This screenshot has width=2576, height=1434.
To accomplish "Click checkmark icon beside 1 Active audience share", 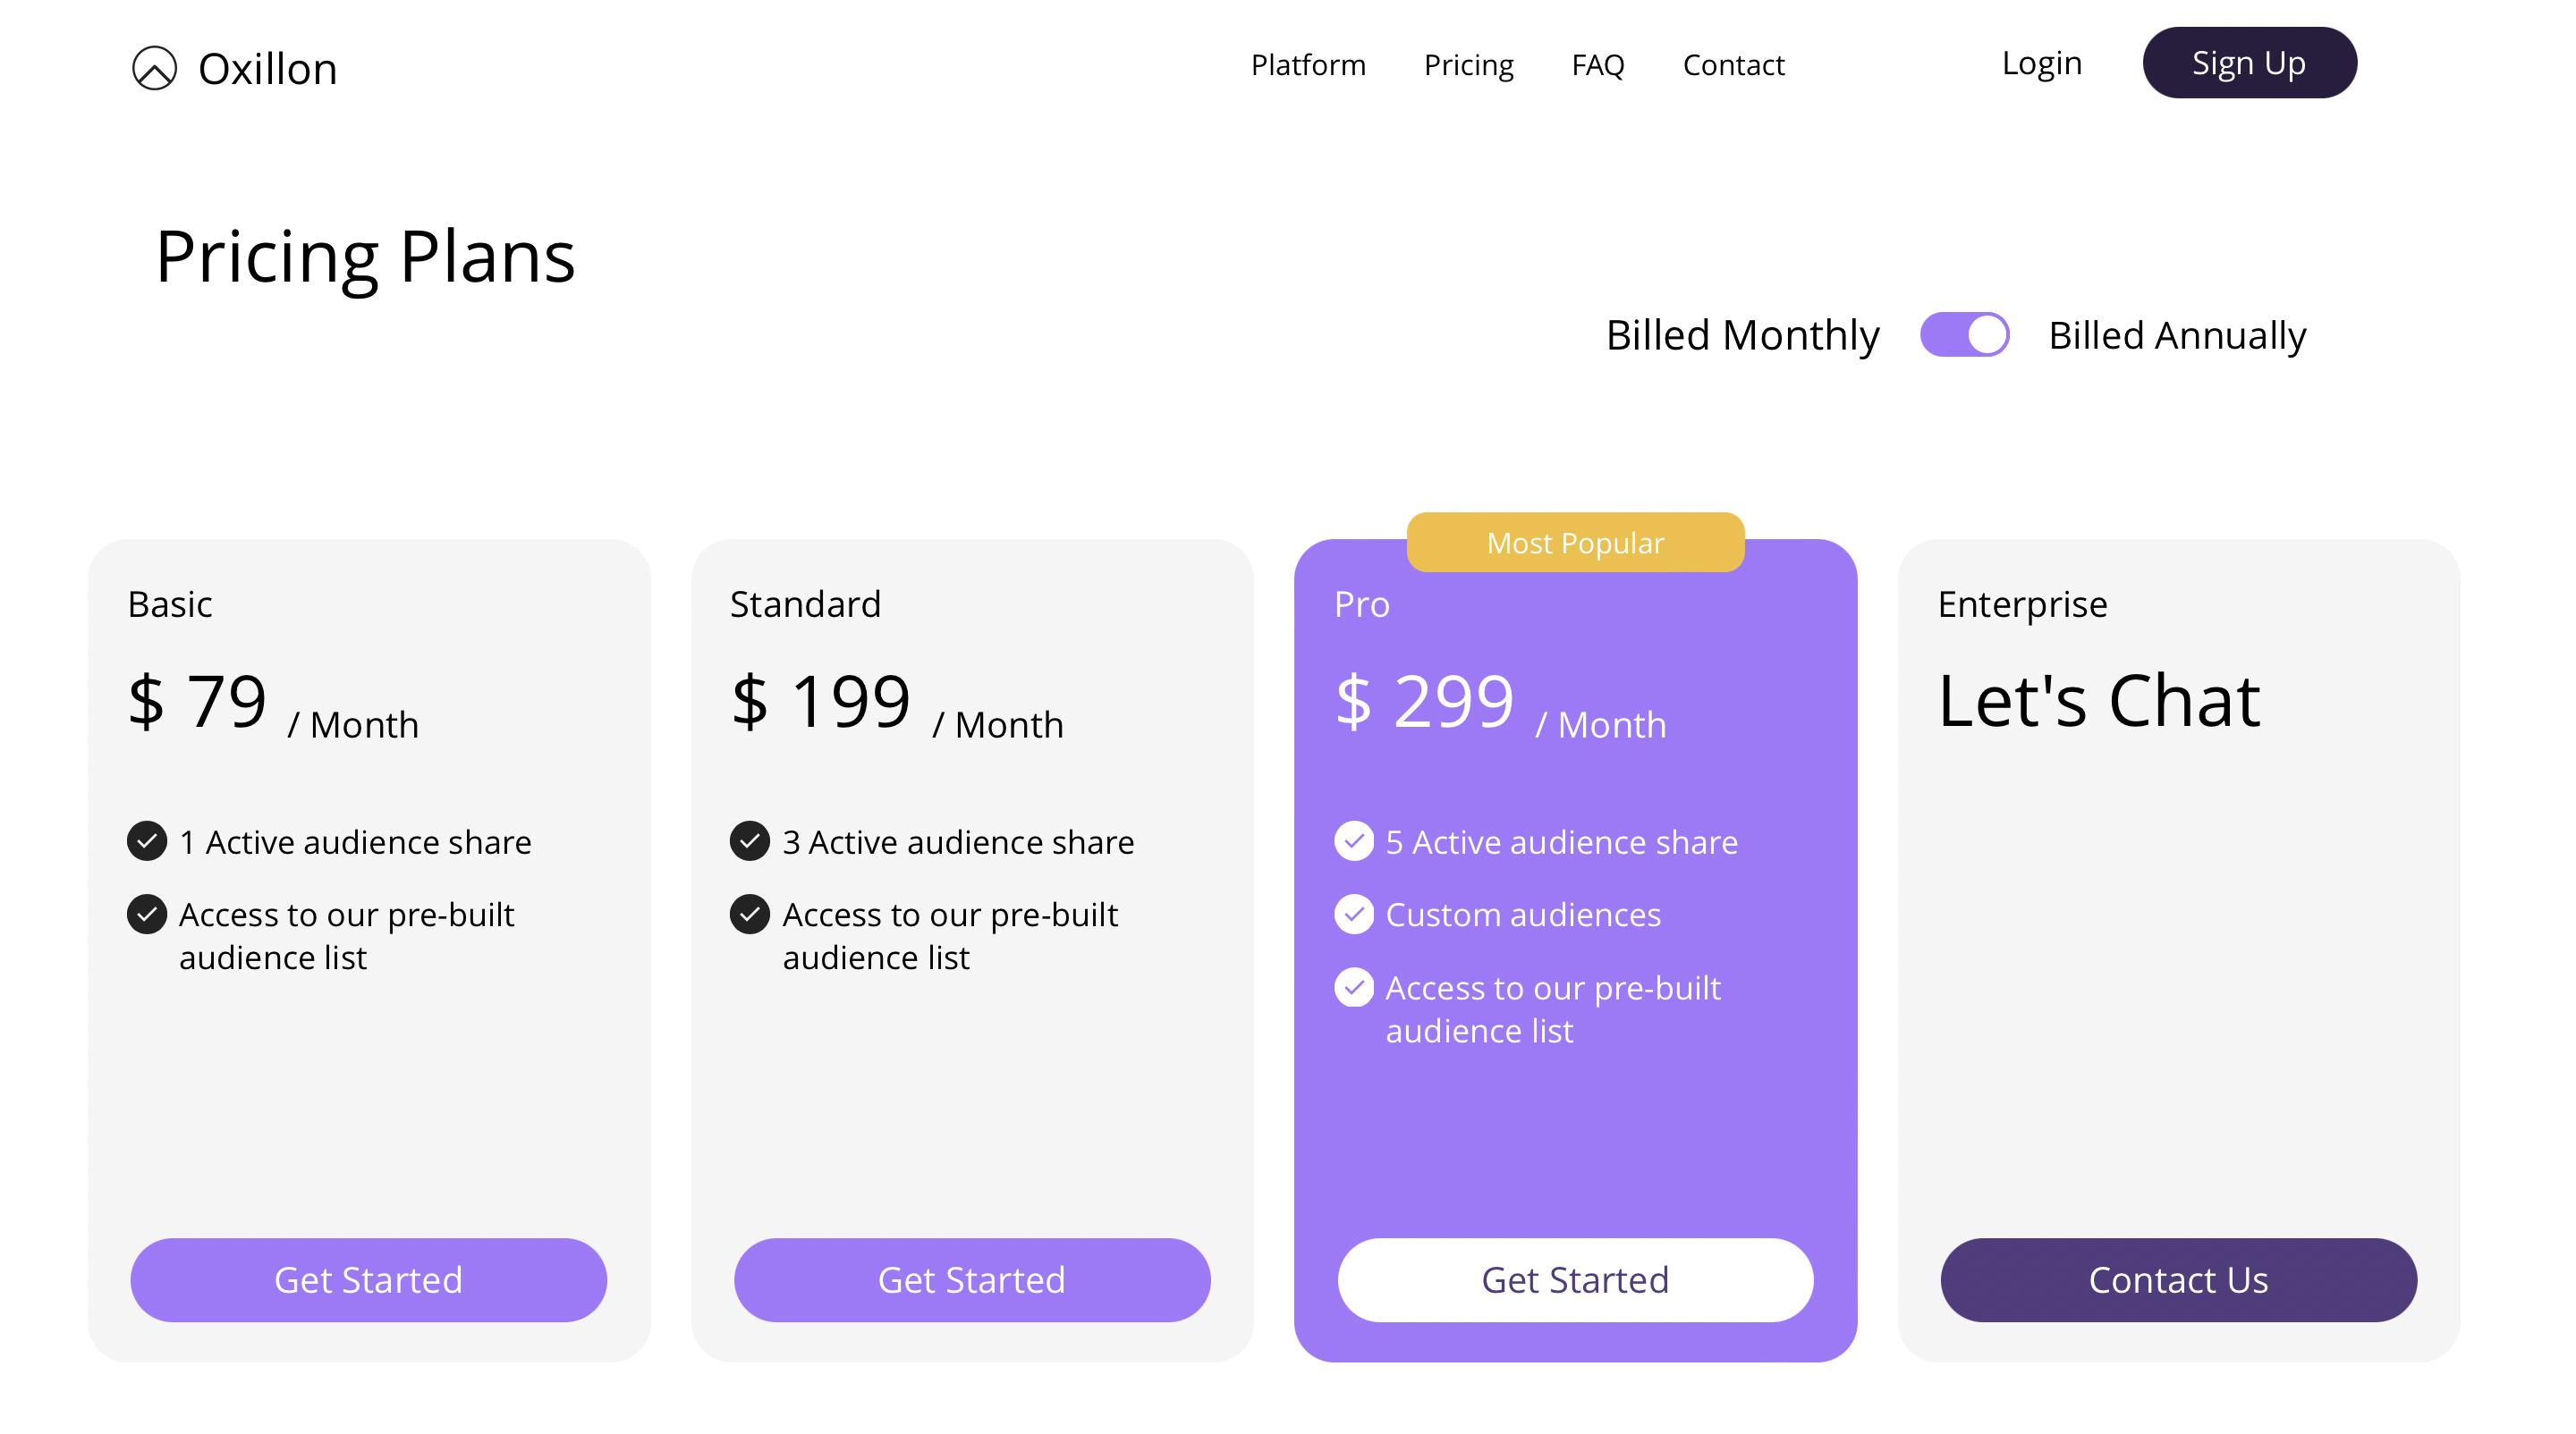I will 147,840.
